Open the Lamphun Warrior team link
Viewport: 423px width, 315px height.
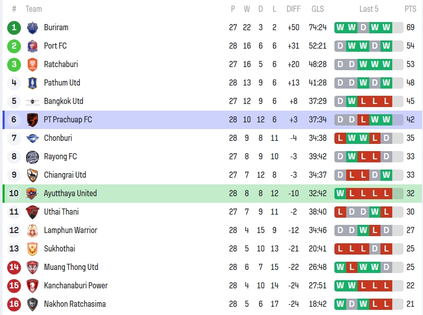pyautogui.click(x=70, y=230)
